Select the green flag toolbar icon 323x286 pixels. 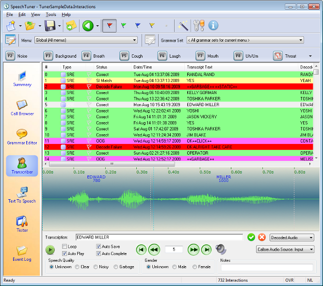point(124,26)
